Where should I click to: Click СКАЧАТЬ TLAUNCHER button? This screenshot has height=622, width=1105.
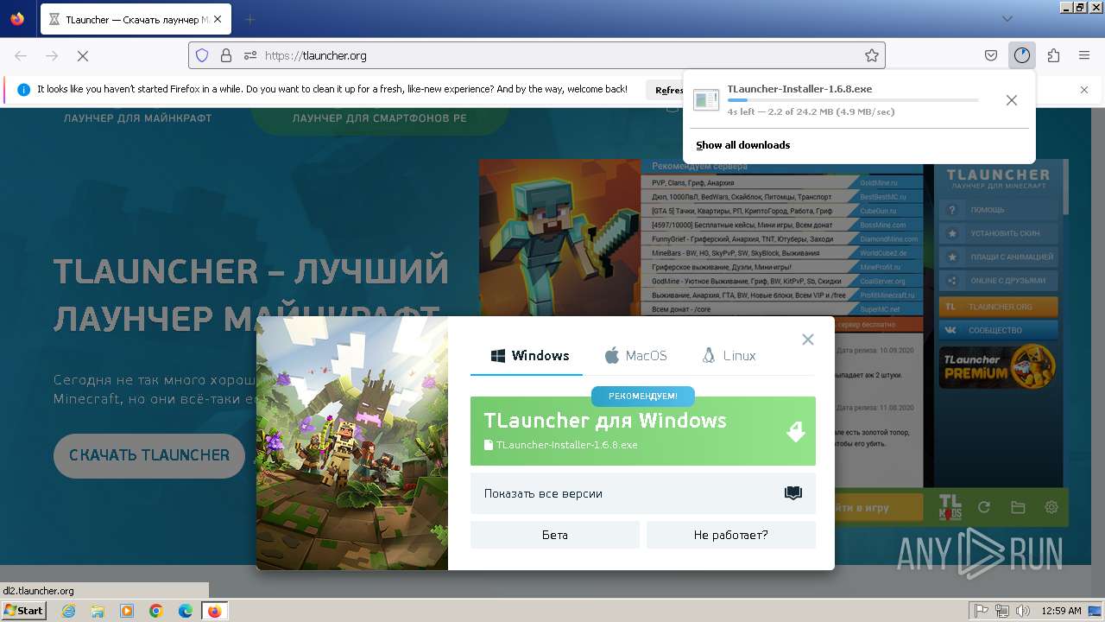coord(149,455)
